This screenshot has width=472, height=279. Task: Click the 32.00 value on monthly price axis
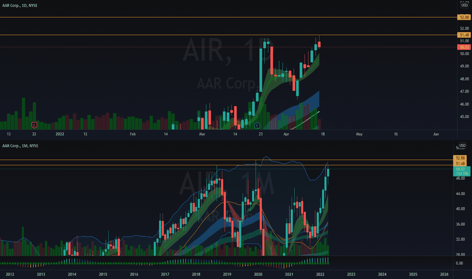click(460, 239)
